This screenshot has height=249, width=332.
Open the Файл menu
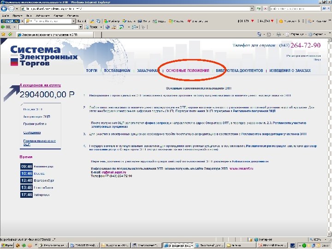point(6,16)
